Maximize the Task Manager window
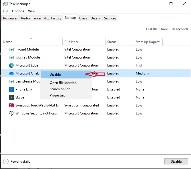191x169 pixels. (171, 4)
